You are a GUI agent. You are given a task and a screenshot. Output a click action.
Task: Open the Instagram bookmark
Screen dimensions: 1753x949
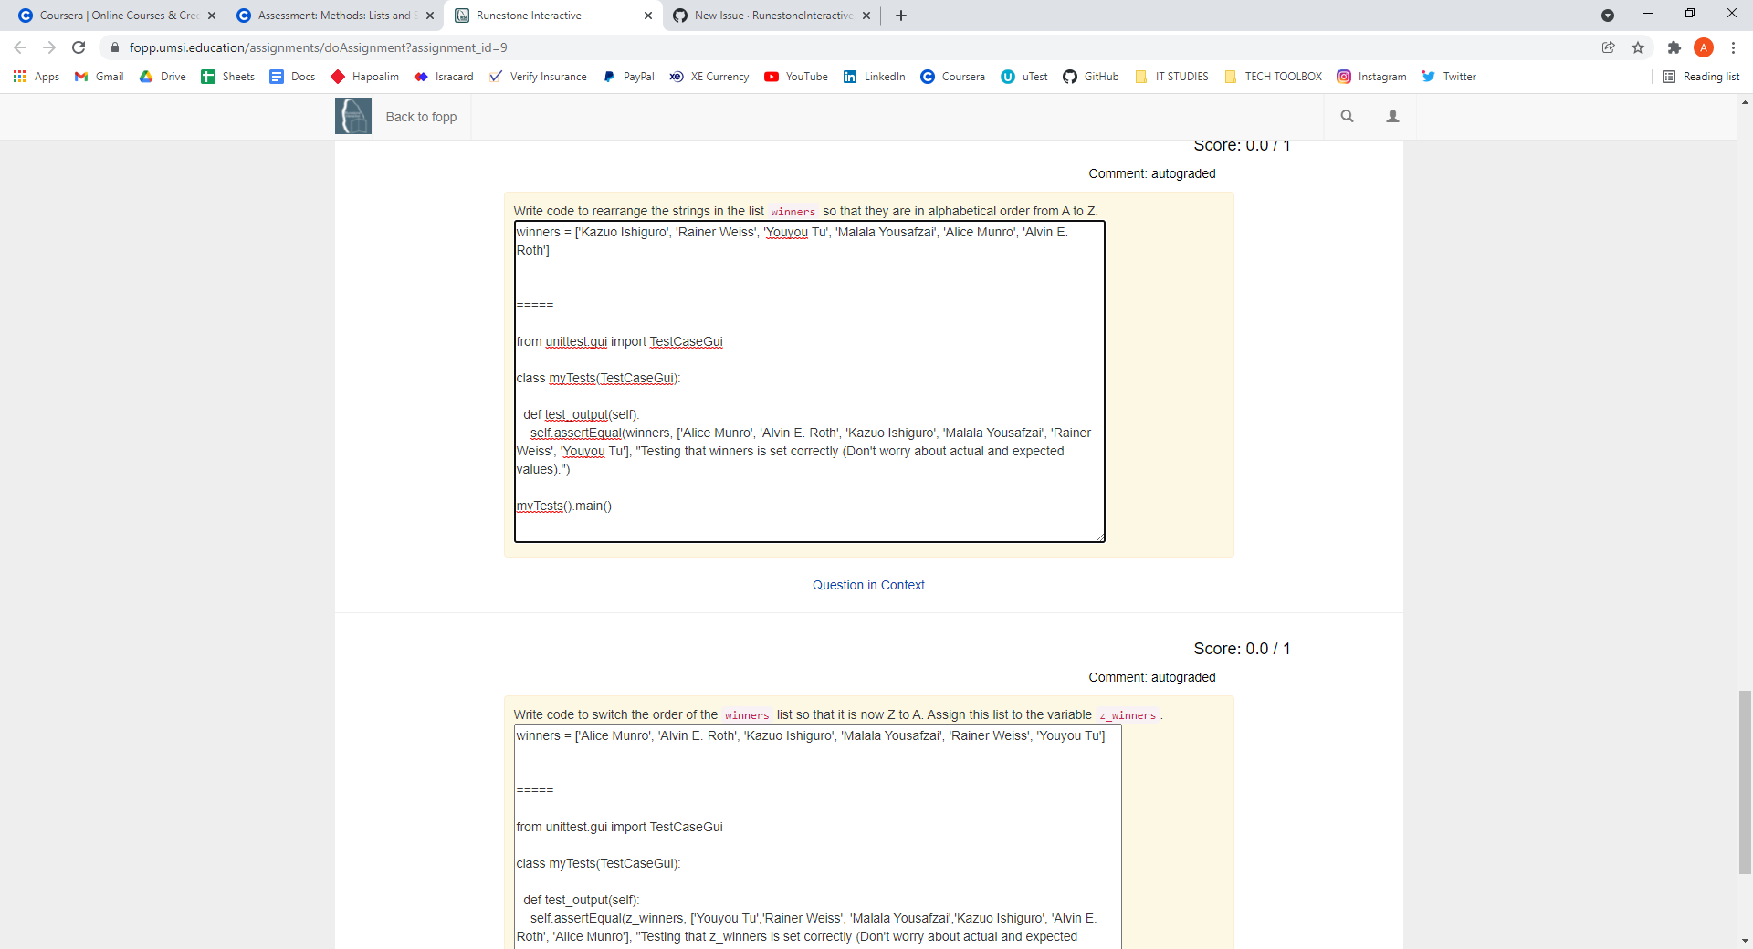click(1371, 77)
